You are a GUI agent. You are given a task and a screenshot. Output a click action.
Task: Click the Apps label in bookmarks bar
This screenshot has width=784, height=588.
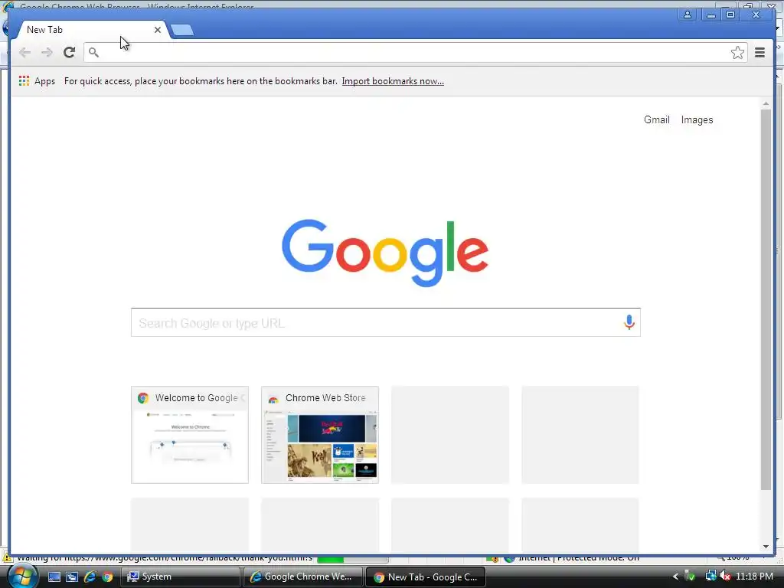pyautogui.click(x=44, y=81)
